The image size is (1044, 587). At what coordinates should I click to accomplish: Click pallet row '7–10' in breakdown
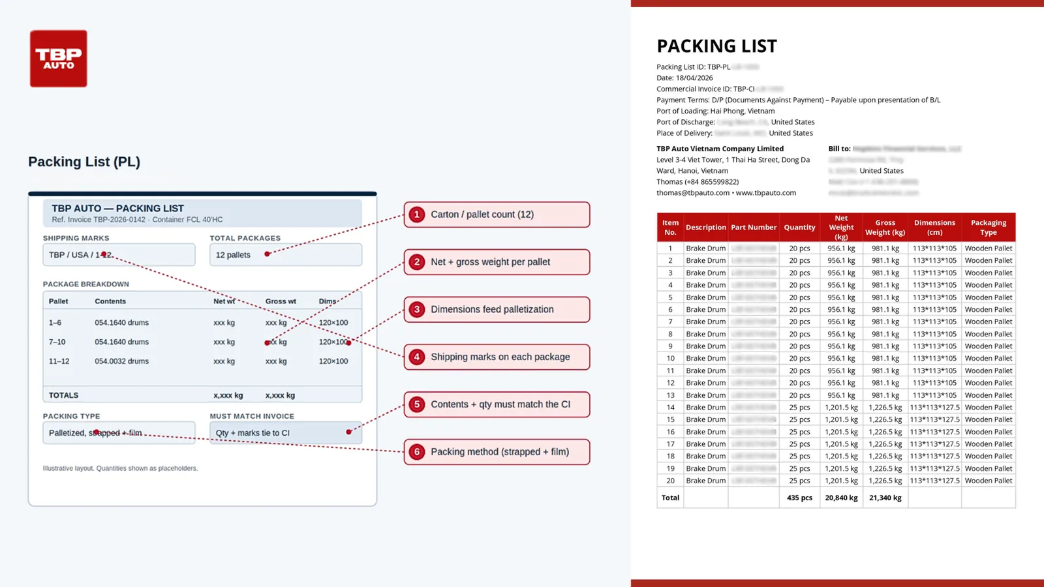202,342
